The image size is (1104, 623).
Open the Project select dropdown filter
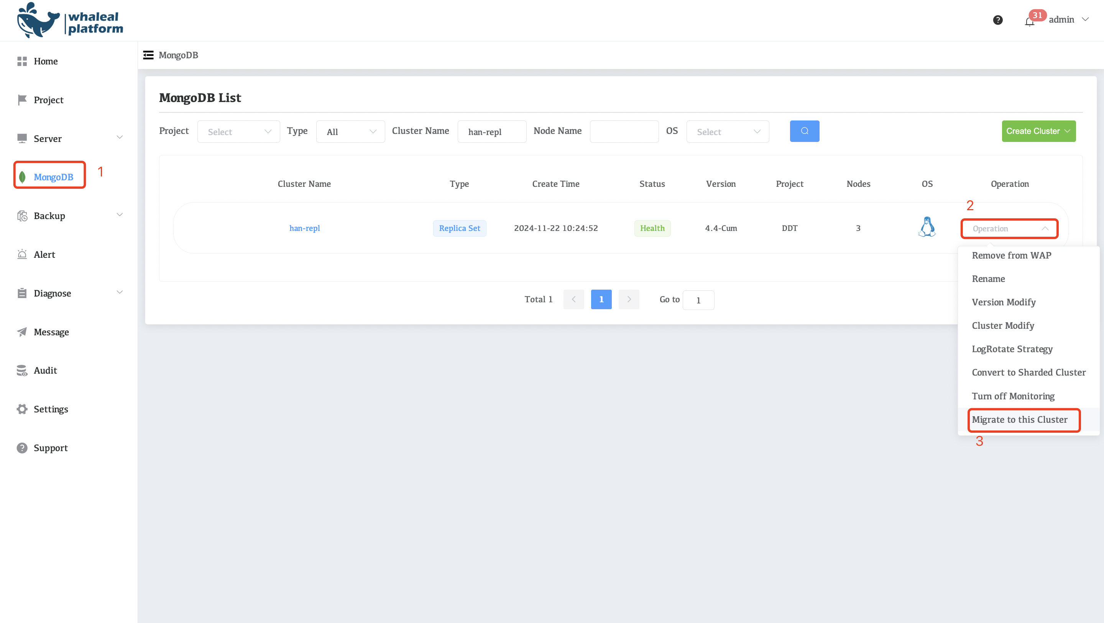(238, 132)
